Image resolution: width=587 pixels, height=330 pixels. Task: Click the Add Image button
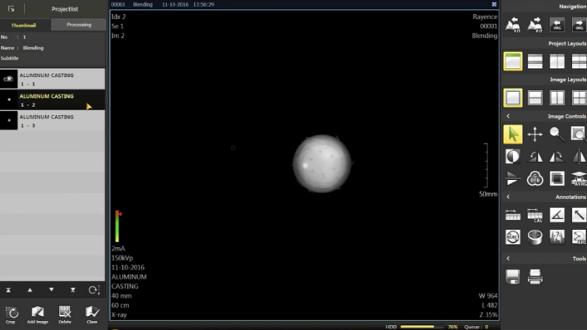tap(38, 314)
